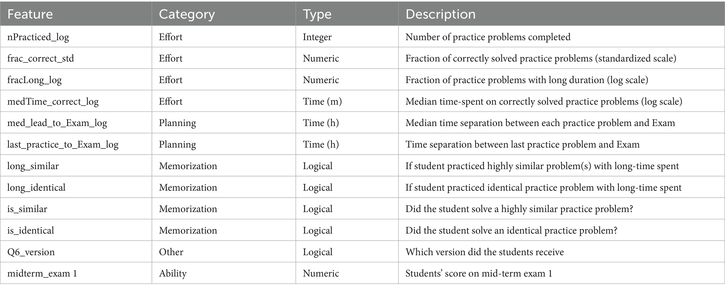
Task: Click the fracLong_log row name
Action: pos(34,80)
